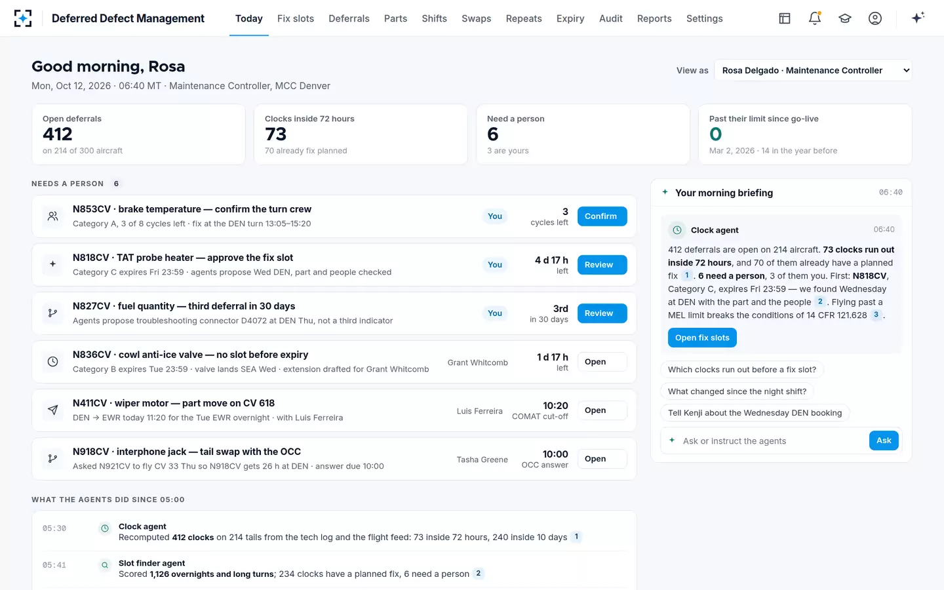Click the sparkle icon on N818CV row
Viewport: 944px width, 590px height.
pyautogui.click(x=53, y=265)
